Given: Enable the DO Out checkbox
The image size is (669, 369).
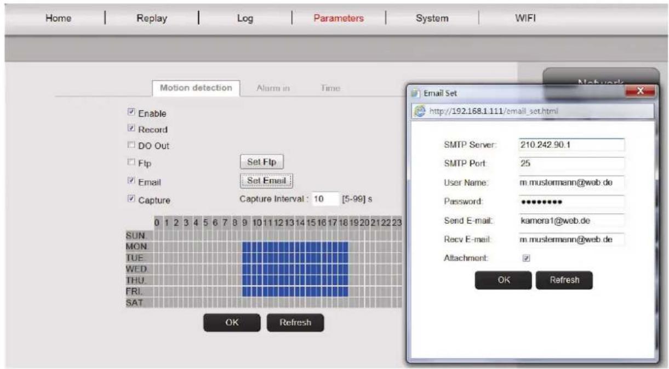Looking at the screenshot, I should 131,146.
